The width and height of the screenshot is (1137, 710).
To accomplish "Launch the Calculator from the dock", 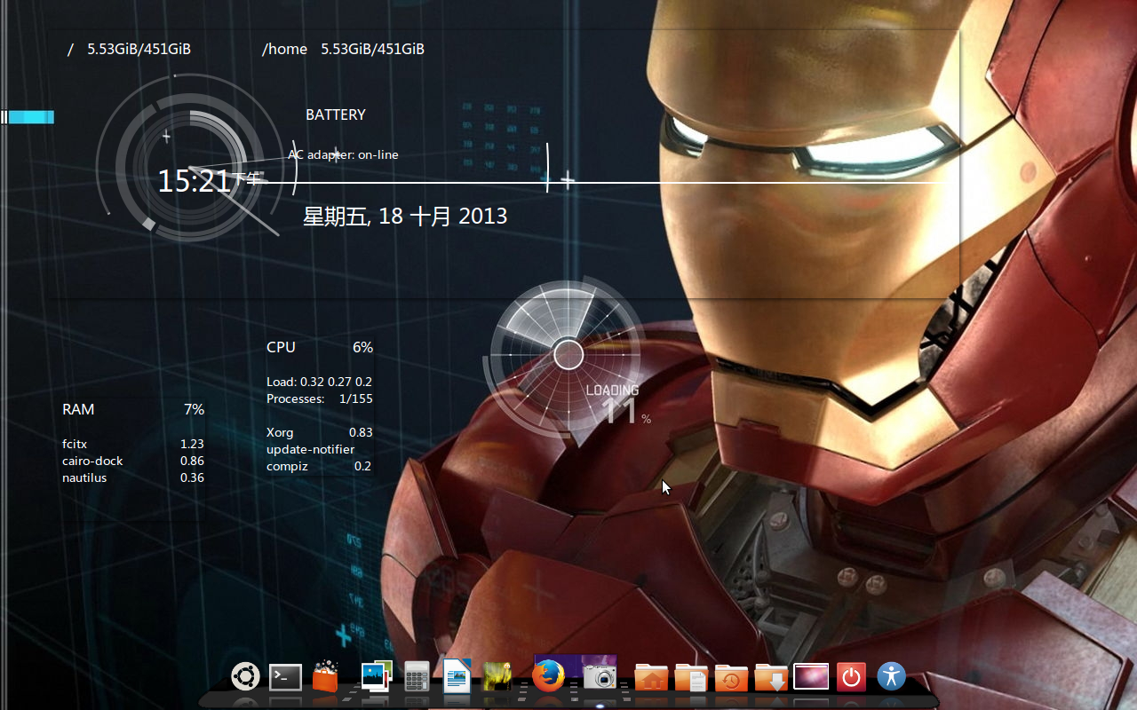I will point(417,676).
